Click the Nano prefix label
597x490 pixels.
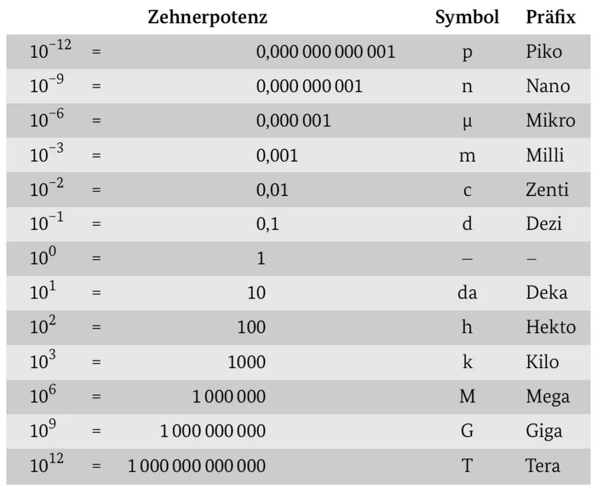click(547, 86)
